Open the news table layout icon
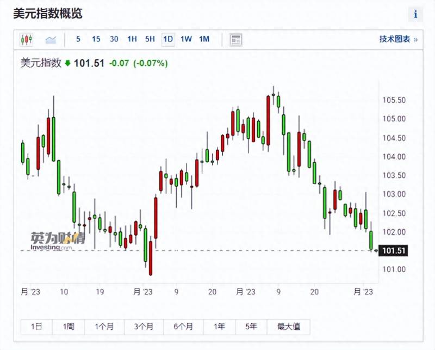The image size is (435, 350). (x=236, y=40)
